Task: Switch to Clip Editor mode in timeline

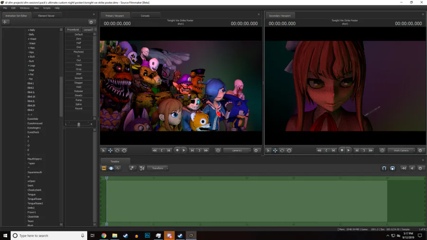Action: pos(104,168)
